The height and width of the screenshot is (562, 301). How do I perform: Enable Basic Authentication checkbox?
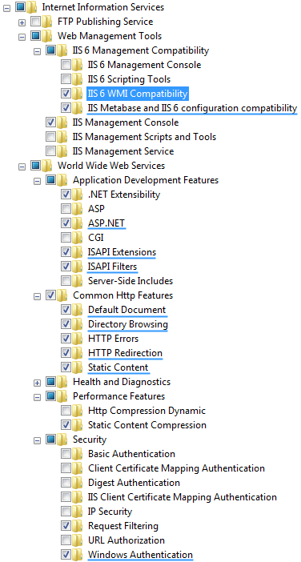66,454
